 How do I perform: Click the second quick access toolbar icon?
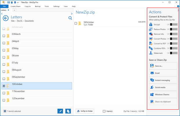tap(12, 2)
